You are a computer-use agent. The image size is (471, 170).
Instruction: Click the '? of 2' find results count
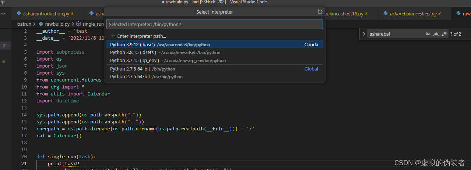(456, 34)
